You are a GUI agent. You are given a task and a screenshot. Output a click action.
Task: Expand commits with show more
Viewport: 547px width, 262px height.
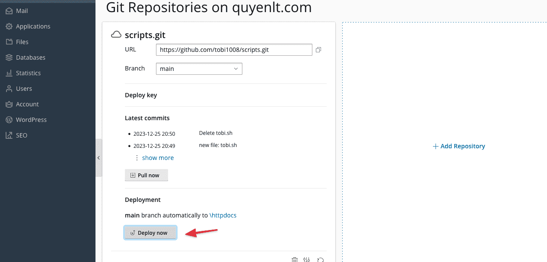(x=158, y=158)
